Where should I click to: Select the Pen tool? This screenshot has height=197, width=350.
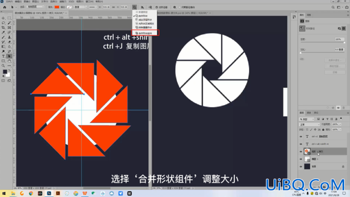click(x=9, y=51)
